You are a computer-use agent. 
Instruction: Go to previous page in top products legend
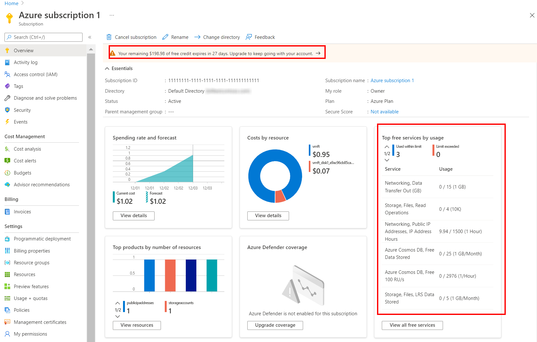click(118, 303)
